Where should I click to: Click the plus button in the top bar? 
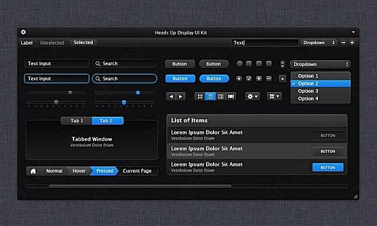(352, 43)
